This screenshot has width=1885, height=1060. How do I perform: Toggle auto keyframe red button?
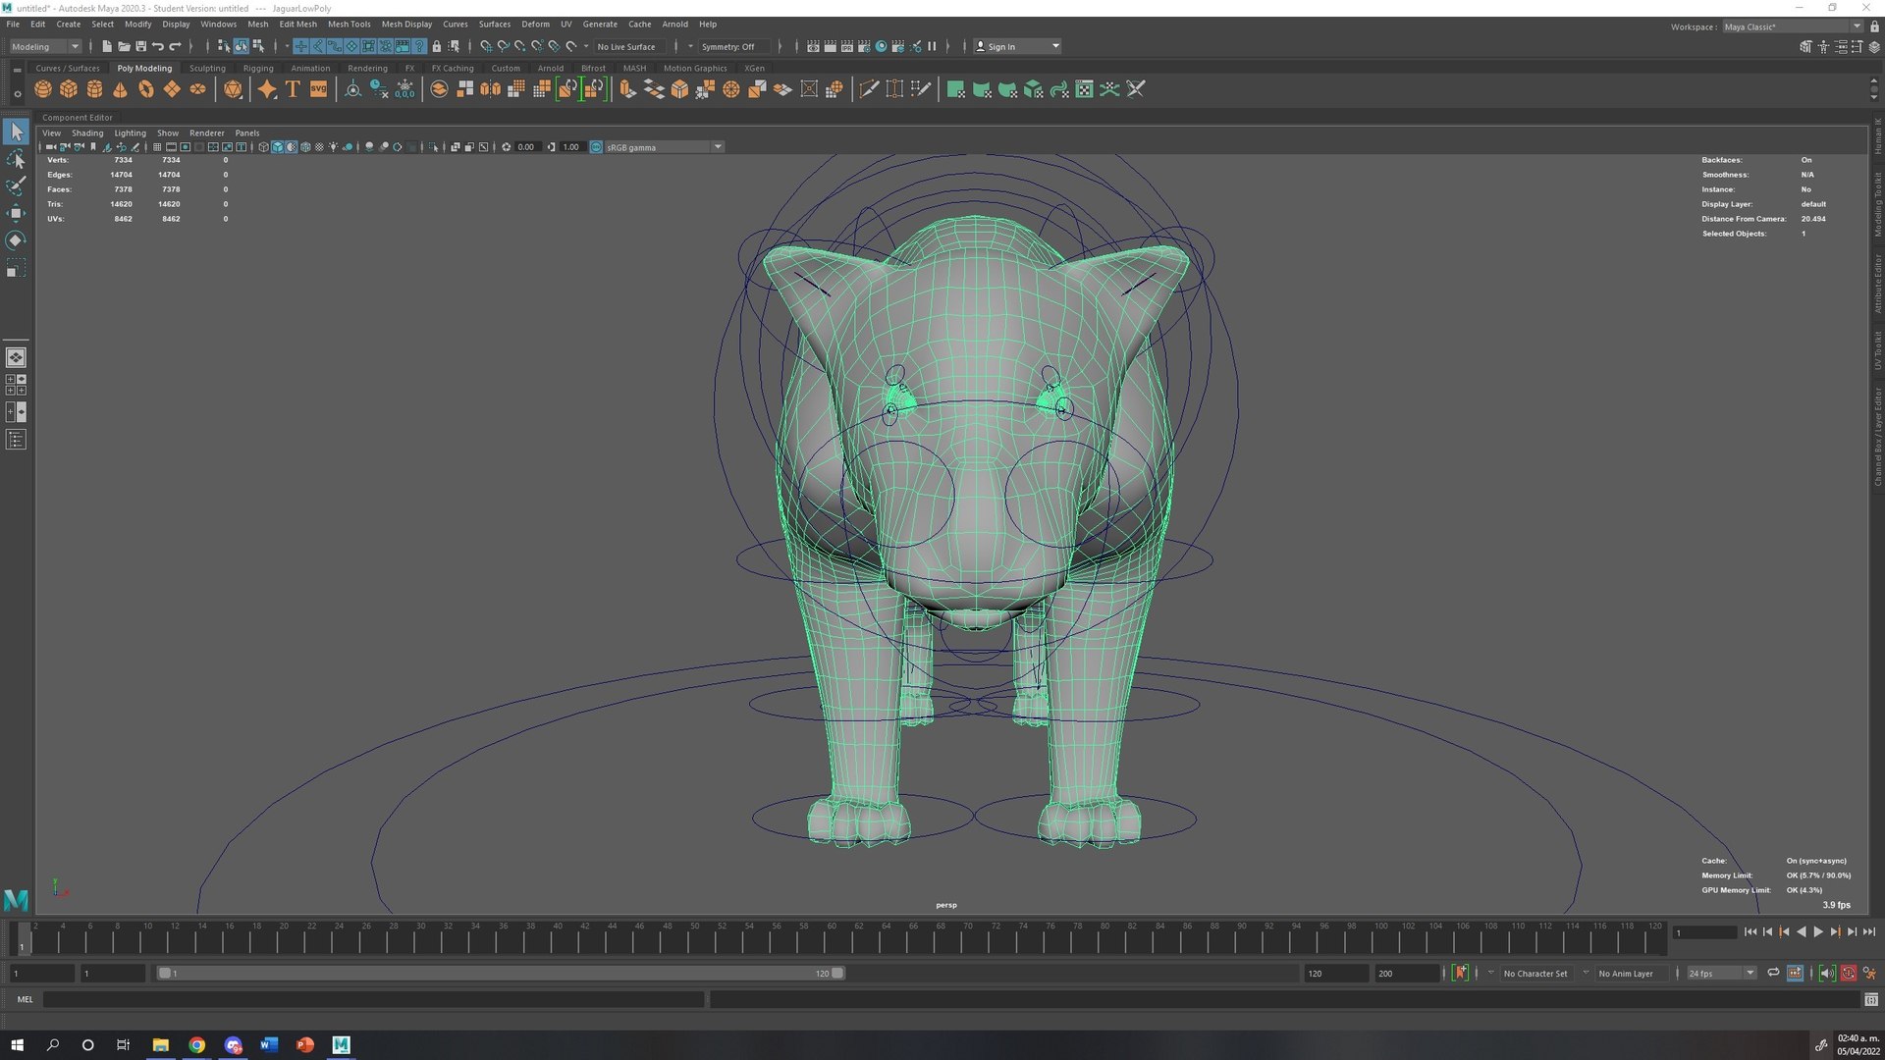(1848, 973)
